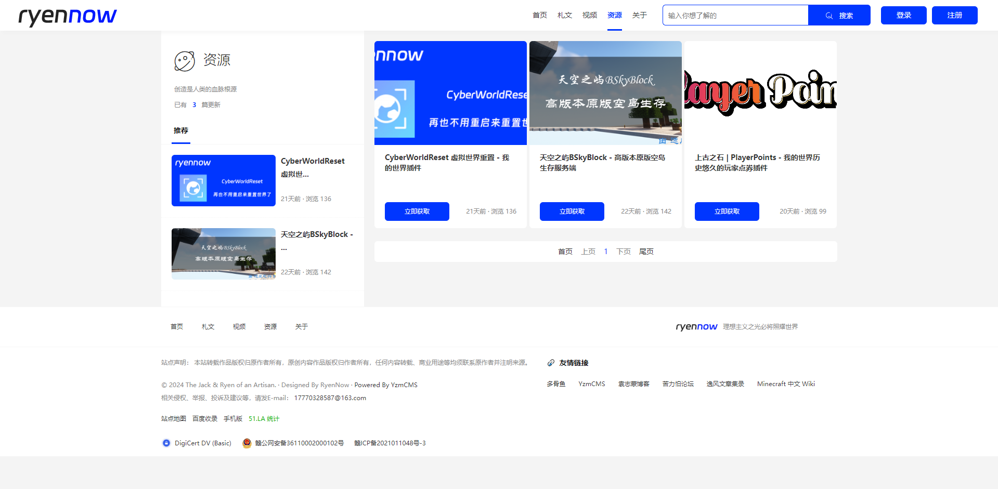The width and height of the screenshot is (998, 489).
Task: Click the email 17770328587@163.com
Action: pos(330,398)
